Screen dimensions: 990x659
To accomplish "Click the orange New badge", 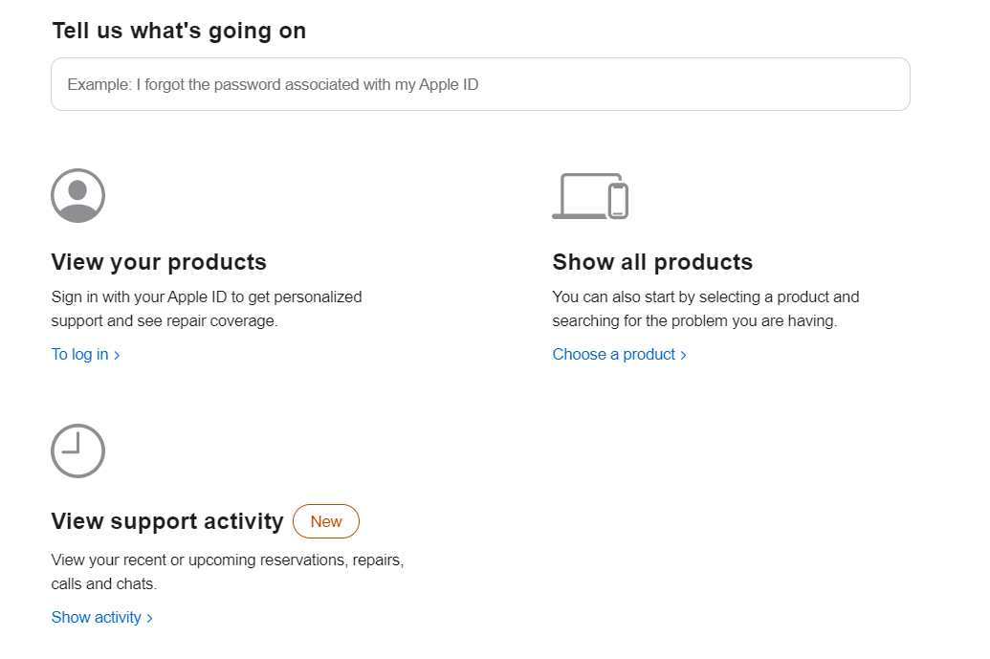I will 326,521.
